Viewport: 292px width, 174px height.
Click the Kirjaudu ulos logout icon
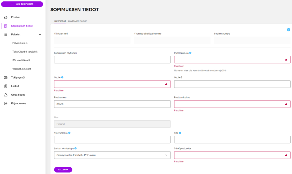[6, 103]
